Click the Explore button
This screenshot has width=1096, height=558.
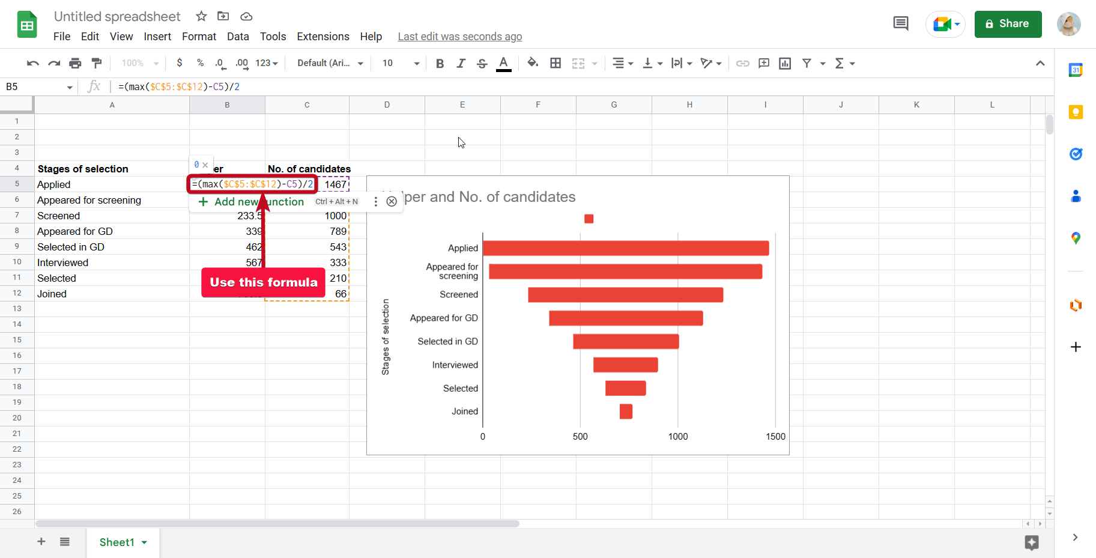coord(1032,543)
